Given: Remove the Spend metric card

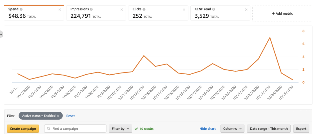Looking at the screenshot, I should pyautogui.click(x=60, y=9).
